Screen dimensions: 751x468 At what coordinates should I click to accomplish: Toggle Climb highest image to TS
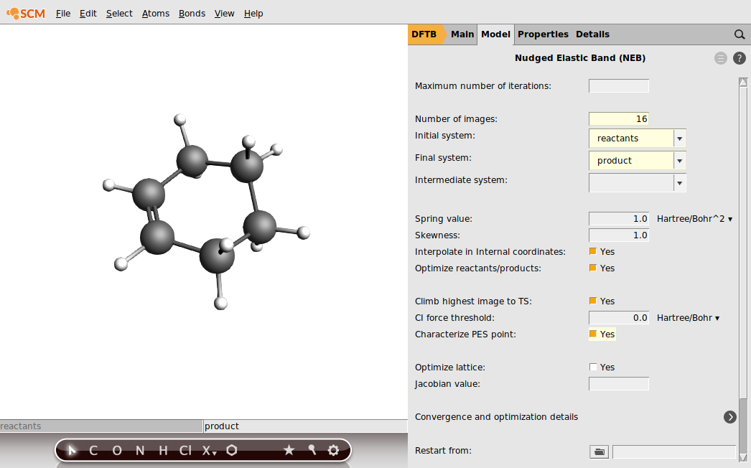click(593, 301)
